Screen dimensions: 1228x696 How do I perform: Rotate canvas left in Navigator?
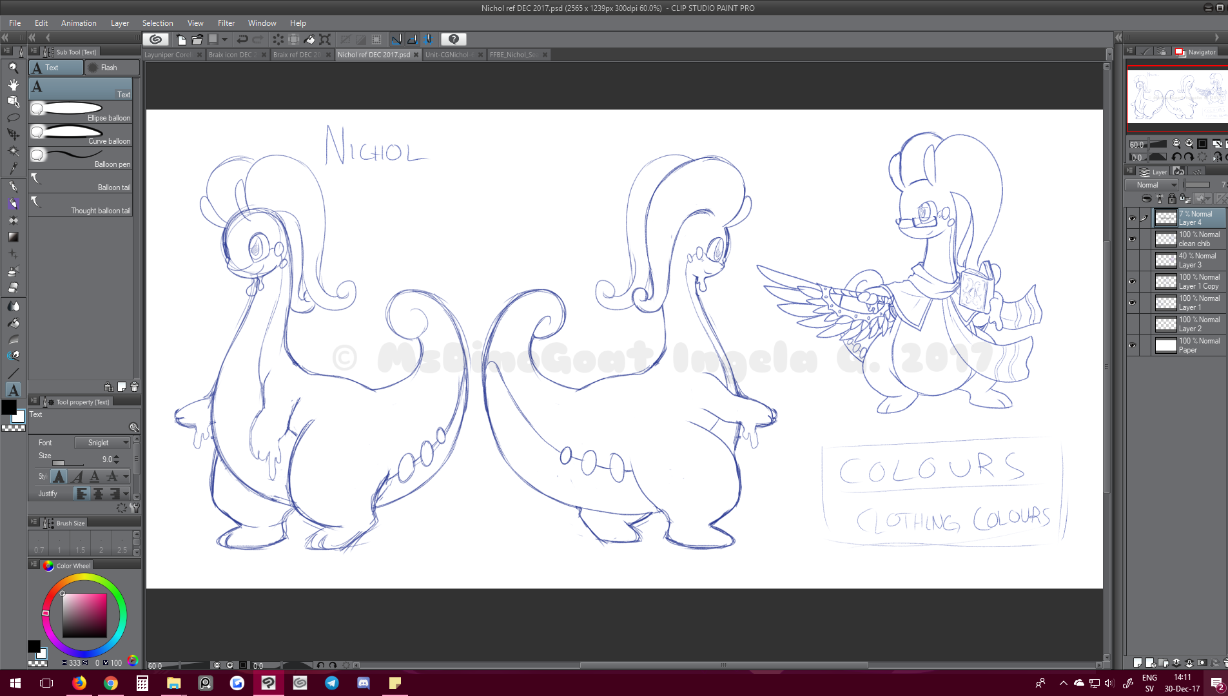coord(1176,157)
